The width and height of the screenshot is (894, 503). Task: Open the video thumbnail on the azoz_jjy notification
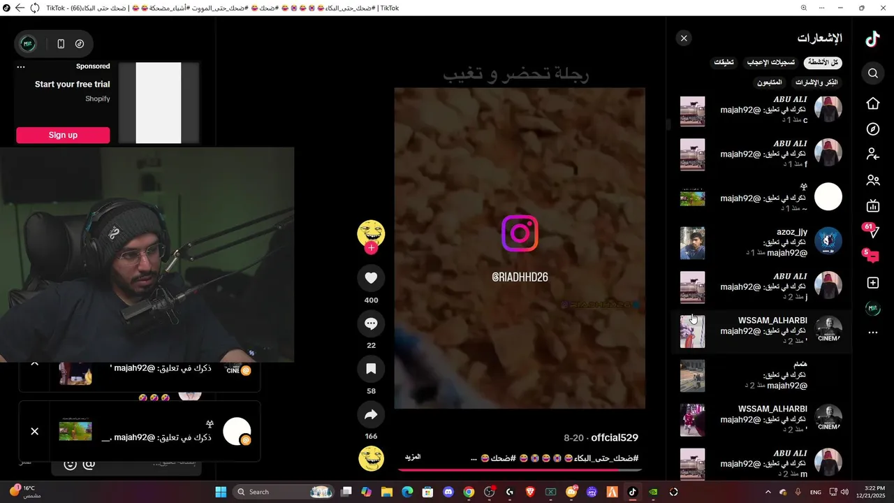[692, 242]
